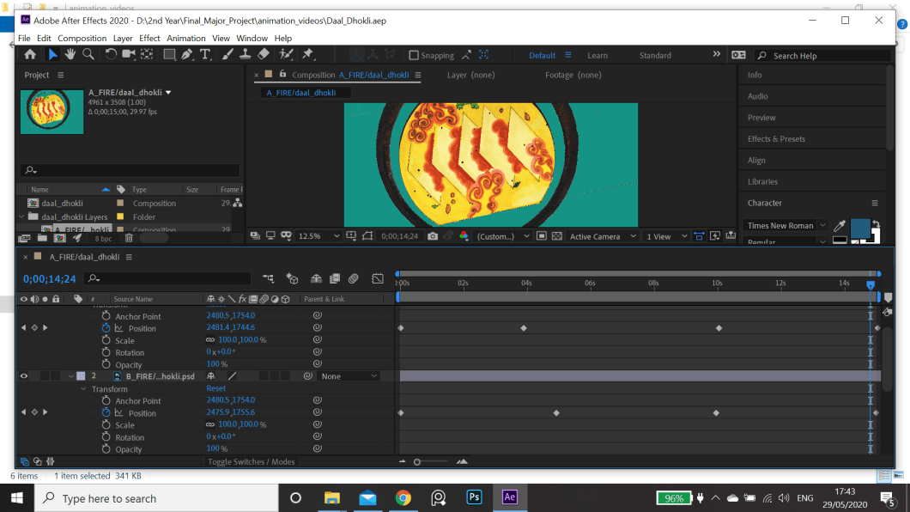
Task: Toggle stopwatch for upper Scale
Action: click(x=106, y=340)
